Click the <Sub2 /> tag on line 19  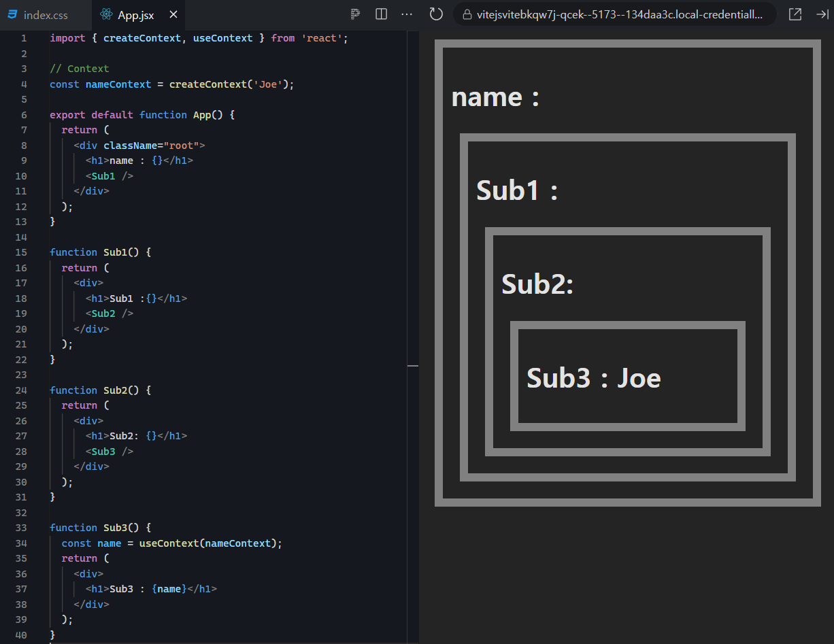pyautogui.click(x=110, y=313)
